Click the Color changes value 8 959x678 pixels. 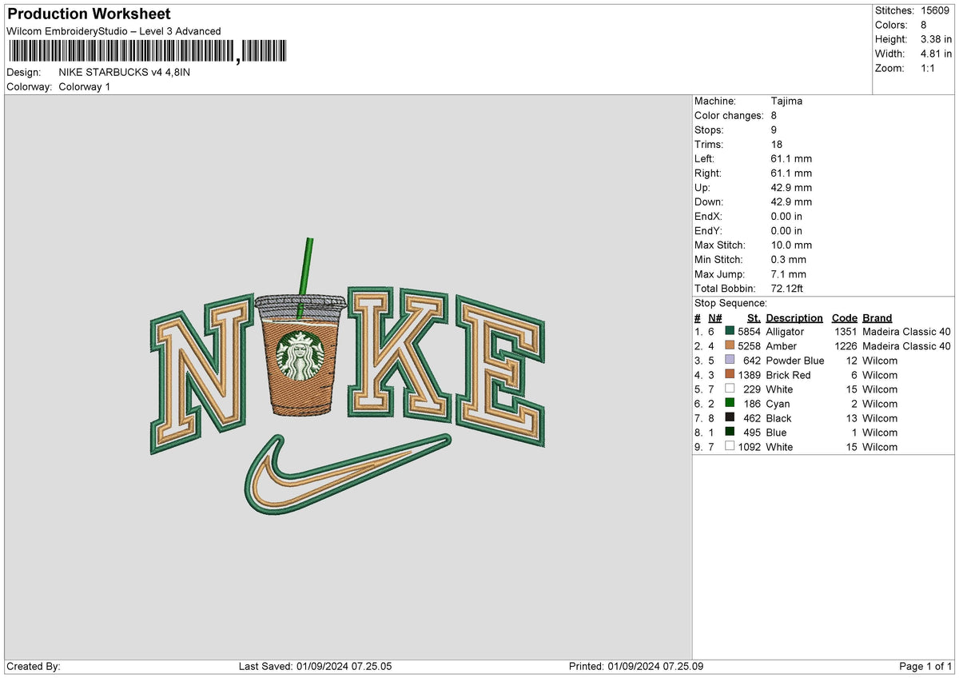[774, 115]
